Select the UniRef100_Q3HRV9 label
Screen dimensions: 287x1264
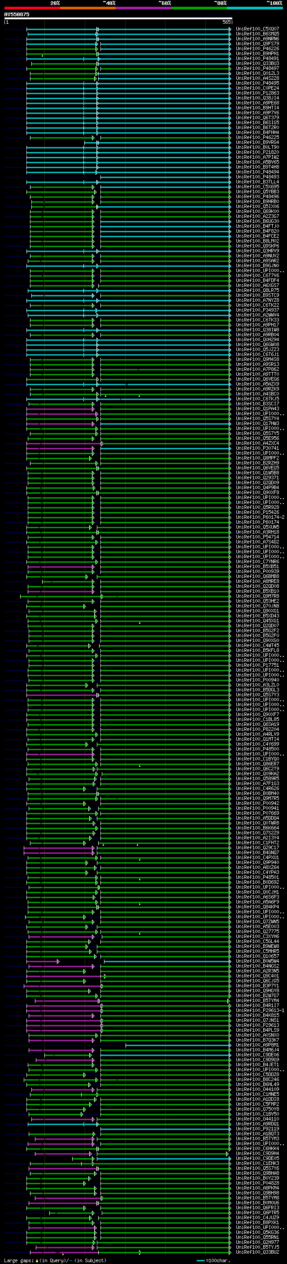click(257, 251)
